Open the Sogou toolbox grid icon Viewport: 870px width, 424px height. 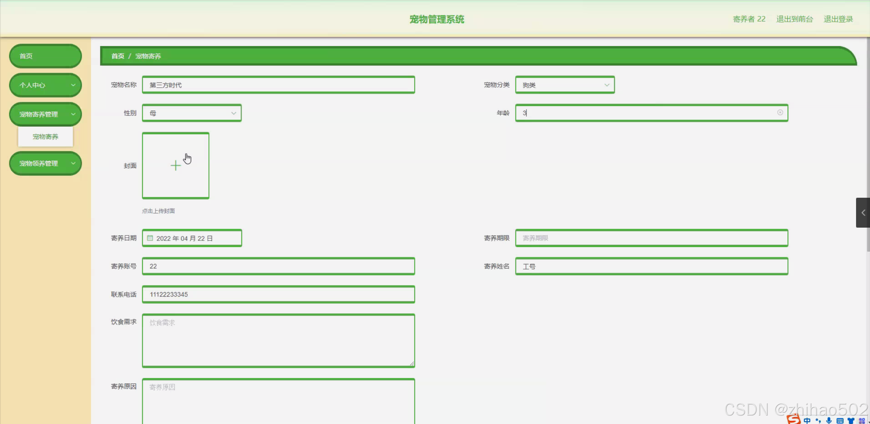[862, 421]
